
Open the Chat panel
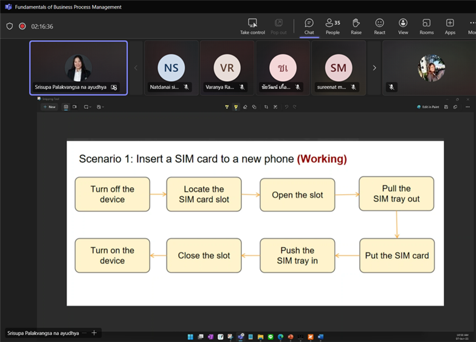309,26
